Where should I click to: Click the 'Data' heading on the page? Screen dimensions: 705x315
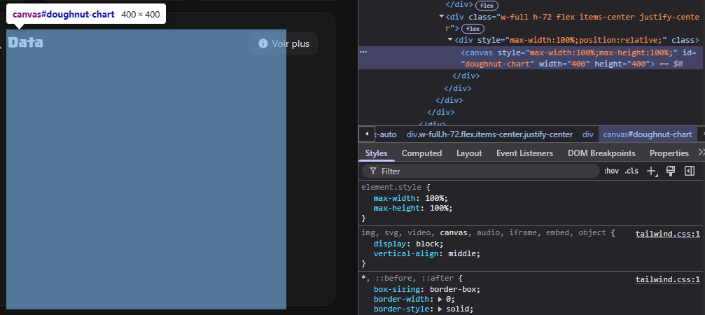click(x=26, y=43)
